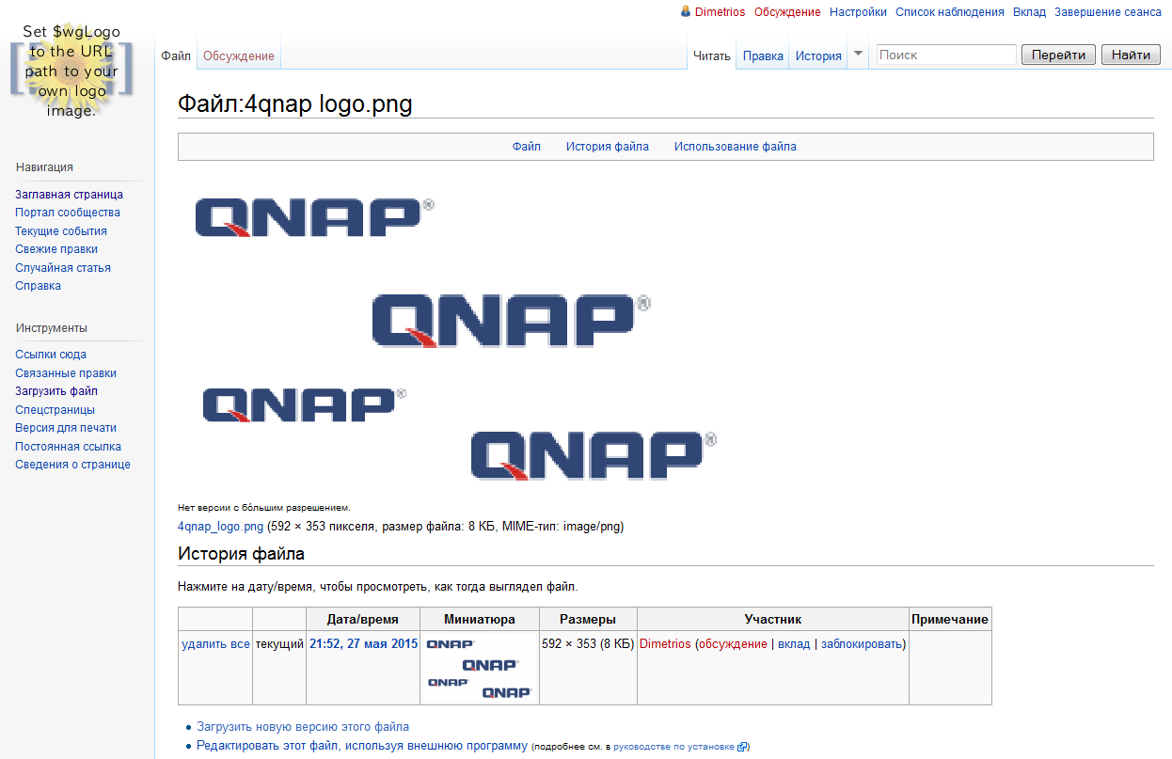Click the wiki logo placeholder image
1172x759 pixels.
pos(72,71)
